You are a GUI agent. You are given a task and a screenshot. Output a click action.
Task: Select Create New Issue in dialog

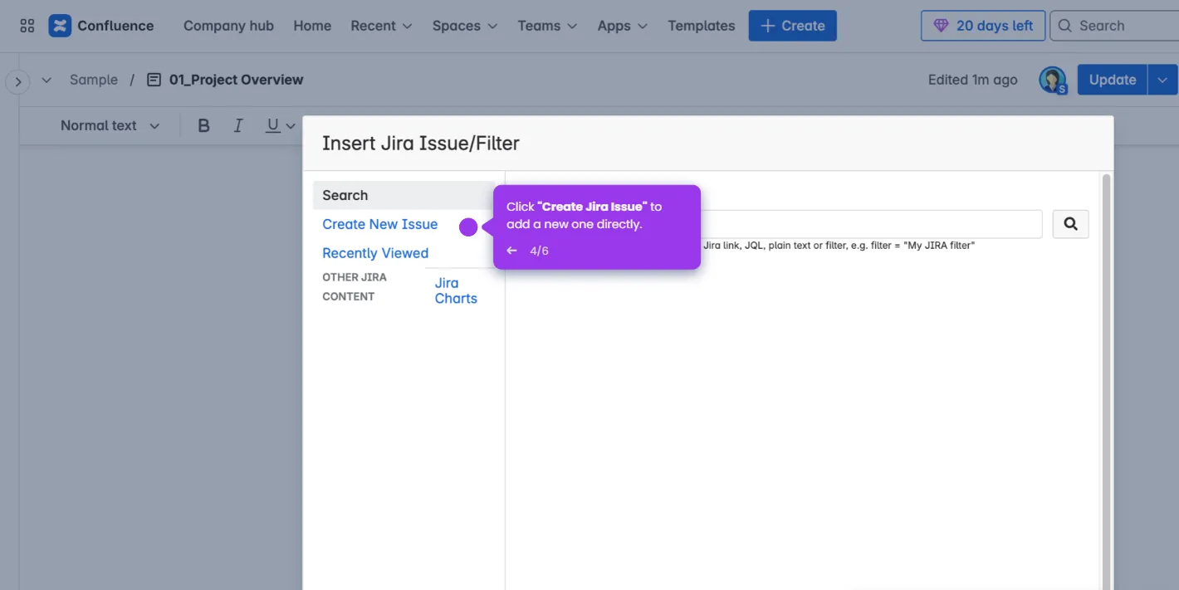(379, 224)
